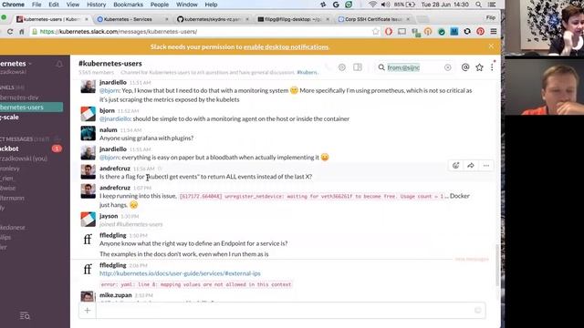Open the more options vertical dots menu

(492, 67)
